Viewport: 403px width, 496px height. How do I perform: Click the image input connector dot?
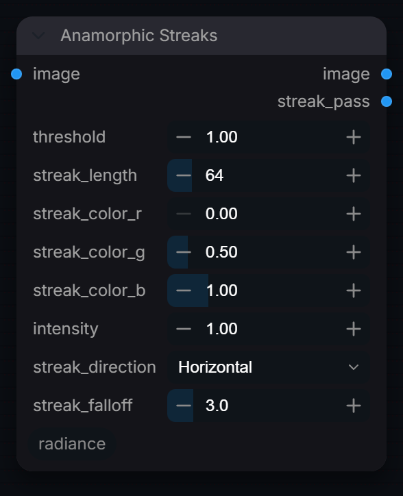click(16, 75)
